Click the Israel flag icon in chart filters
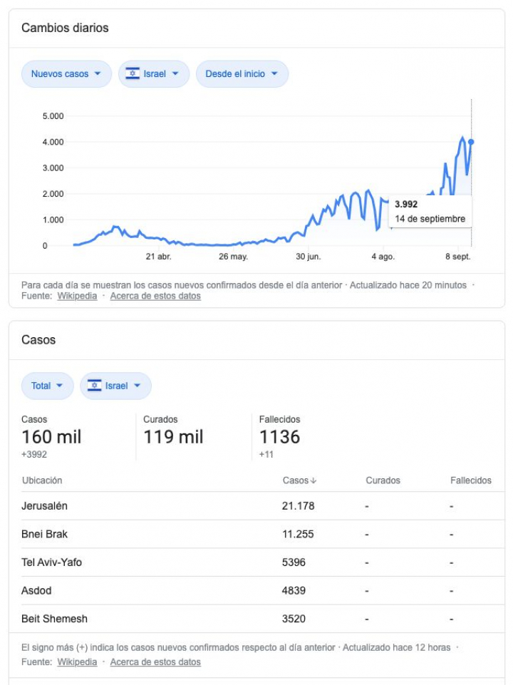Image resolution: width=513 pixels, height=685 pixels. coord(133,74)
